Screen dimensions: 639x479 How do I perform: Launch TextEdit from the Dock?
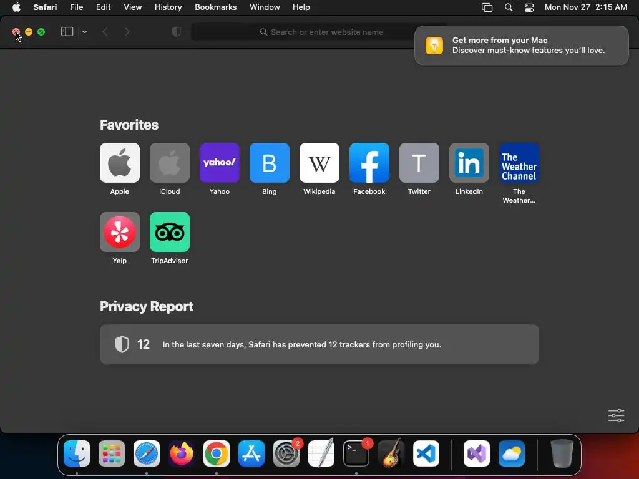(321, 453)
